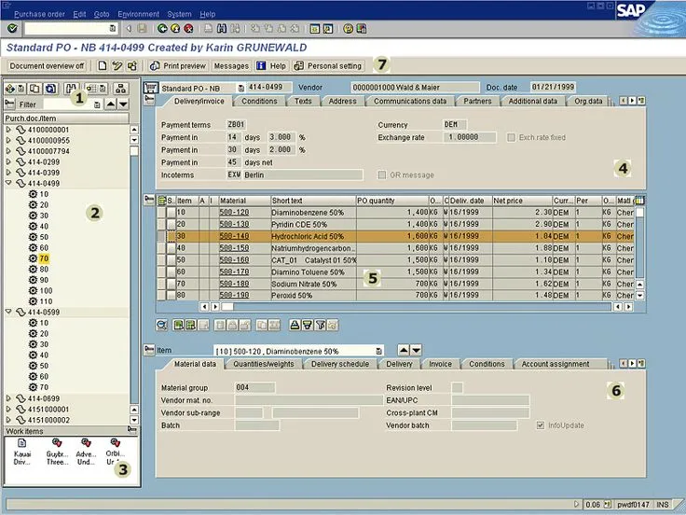This screenshot has width=686, height=515.
Task: Click the red Cancel icon
Action: (188, 29)
